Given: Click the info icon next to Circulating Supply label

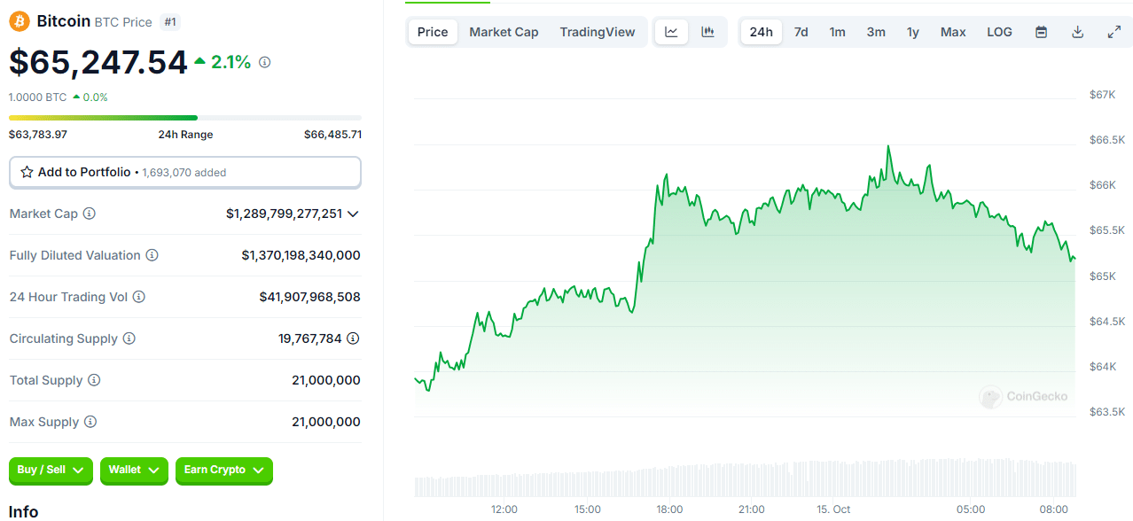Looking at the screenshot, I should 129,338.
